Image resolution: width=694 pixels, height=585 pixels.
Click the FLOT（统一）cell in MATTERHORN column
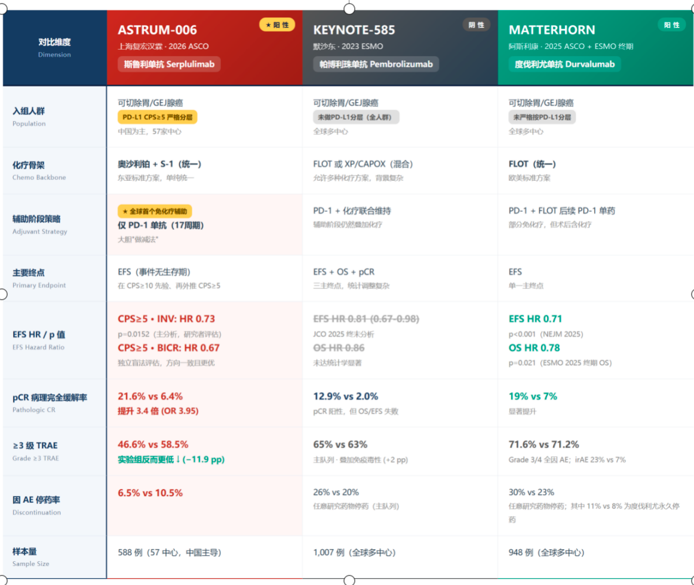[533, 164]
